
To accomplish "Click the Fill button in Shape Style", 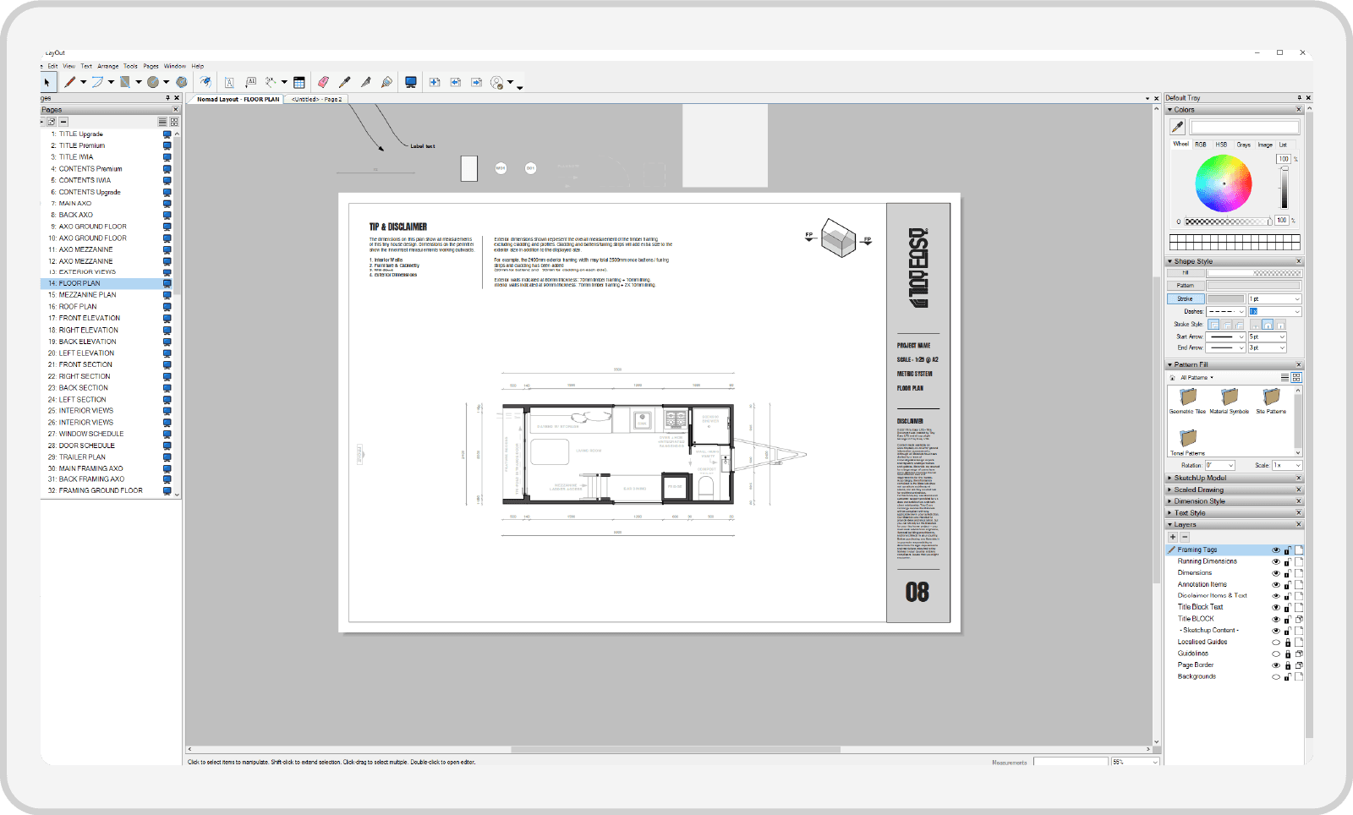I will pyautogui.click(x=1186, y=273).
